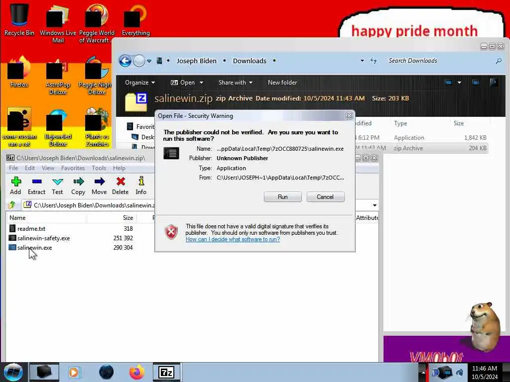Select the Application row in Explorer
Viewport: 510px width, 382px height.
421,138
